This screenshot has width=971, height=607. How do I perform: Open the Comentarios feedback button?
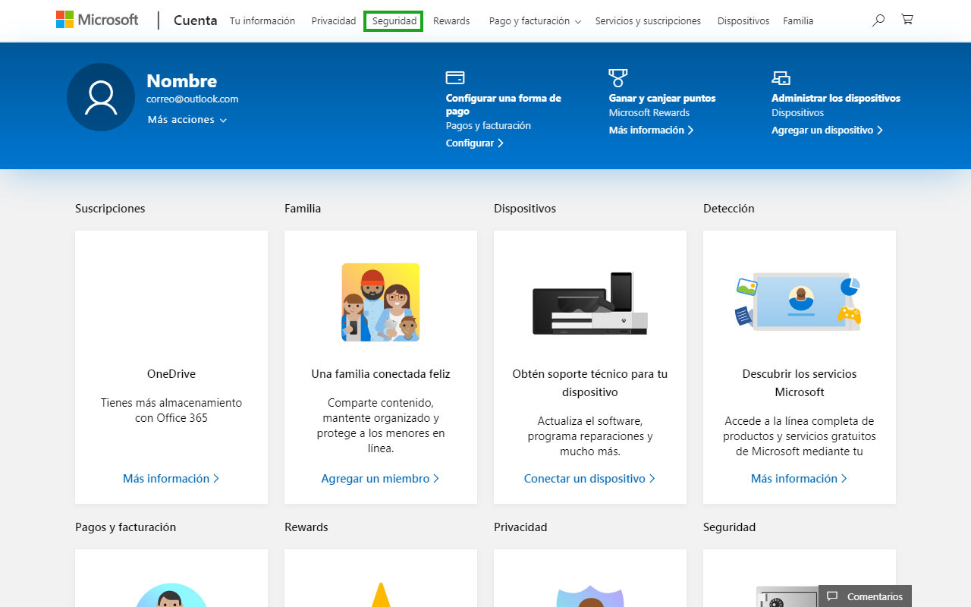click(x=865, y=596)
